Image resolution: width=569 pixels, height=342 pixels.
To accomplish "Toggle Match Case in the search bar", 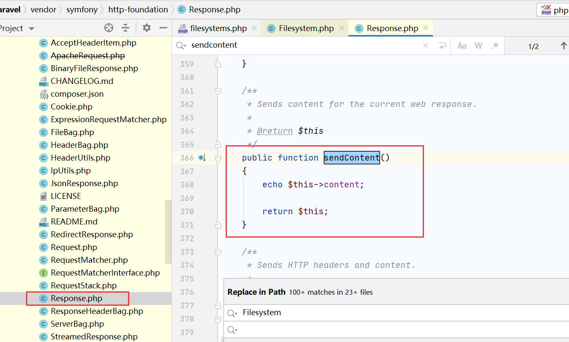I will coord(462,46).
